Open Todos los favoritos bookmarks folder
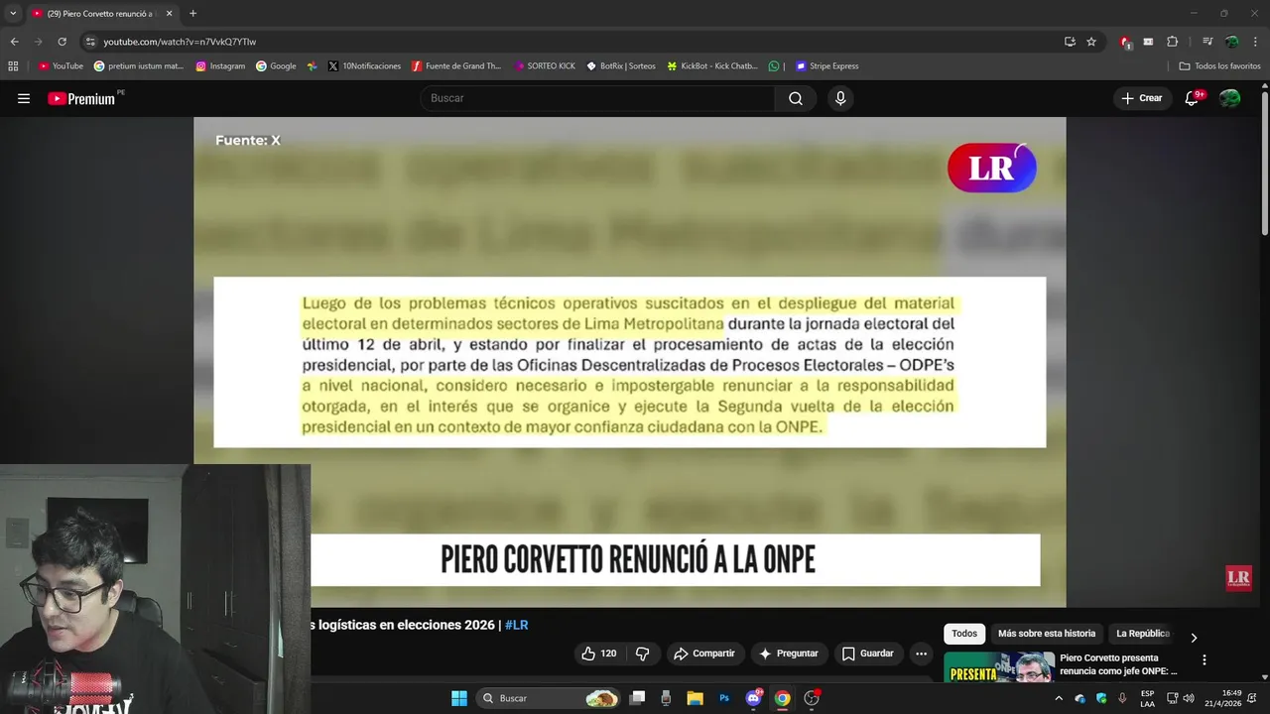Image resolution: width=1270 pixels, height=714 pixels. coord(1219,66)
